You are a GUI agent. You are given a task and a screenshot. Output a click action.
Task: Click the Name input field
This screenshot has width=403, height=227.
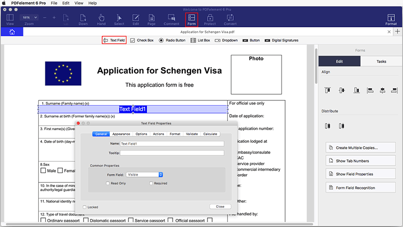click(x=172, y=144)
